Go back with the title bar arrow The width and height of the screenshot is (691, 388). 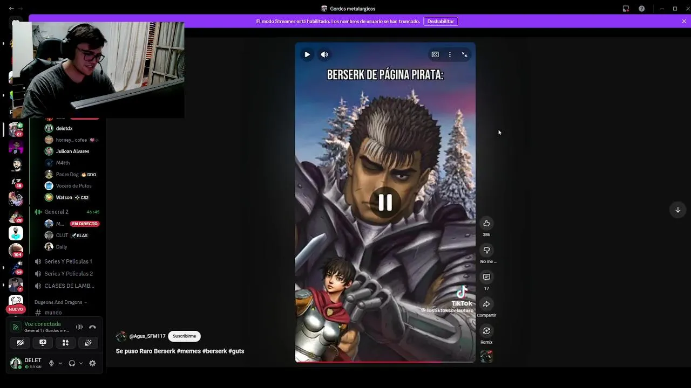[11, 9]
